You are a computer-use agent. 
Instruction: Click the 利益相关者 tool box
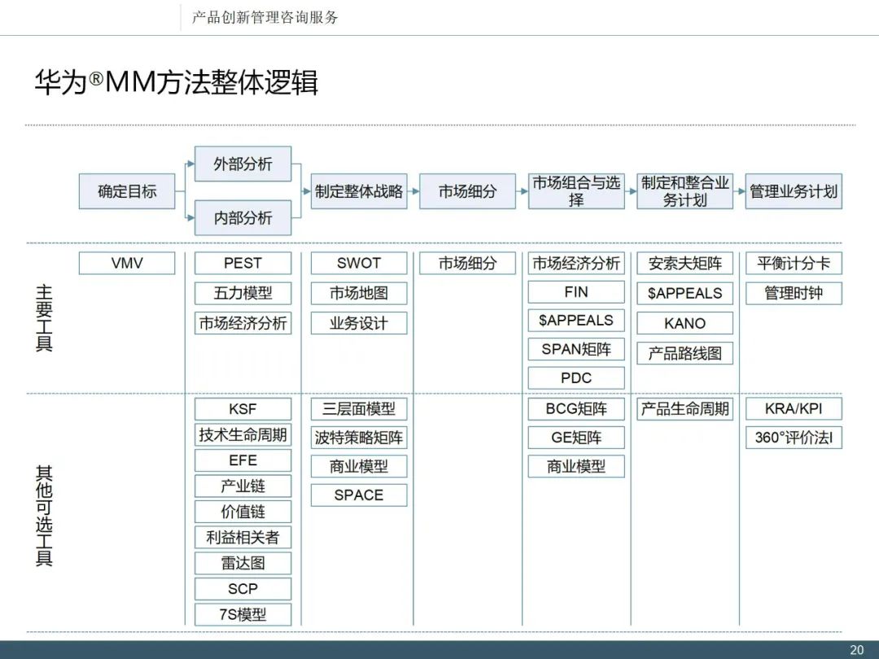tap(243, 538)
